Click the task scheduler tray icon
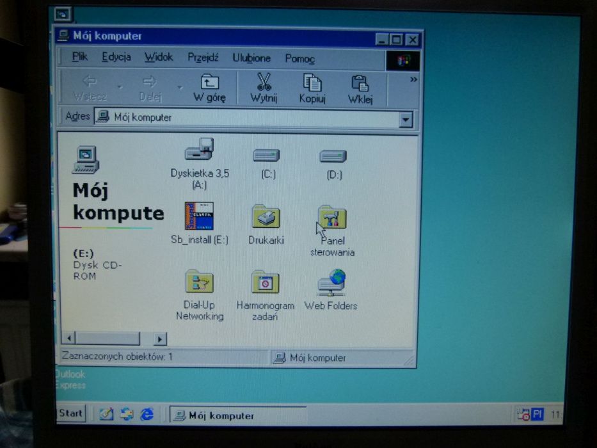Image resolution: width=597 pixels, height=448 pixels. pos(523,414)
